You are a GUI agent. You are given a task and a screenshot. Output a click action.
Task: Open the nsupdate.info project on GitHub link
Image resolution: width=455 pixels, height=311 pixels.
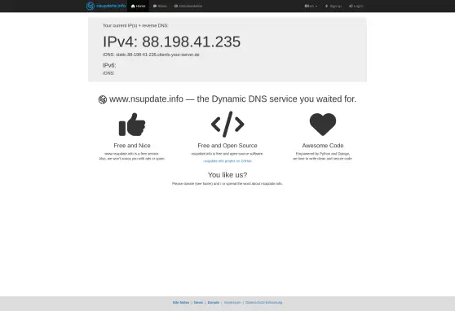click(227, 161)
